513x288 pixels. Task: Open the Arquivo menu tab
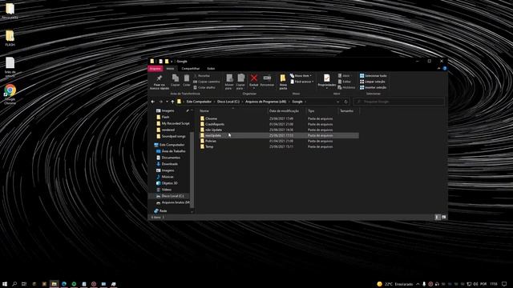point(155,69)
